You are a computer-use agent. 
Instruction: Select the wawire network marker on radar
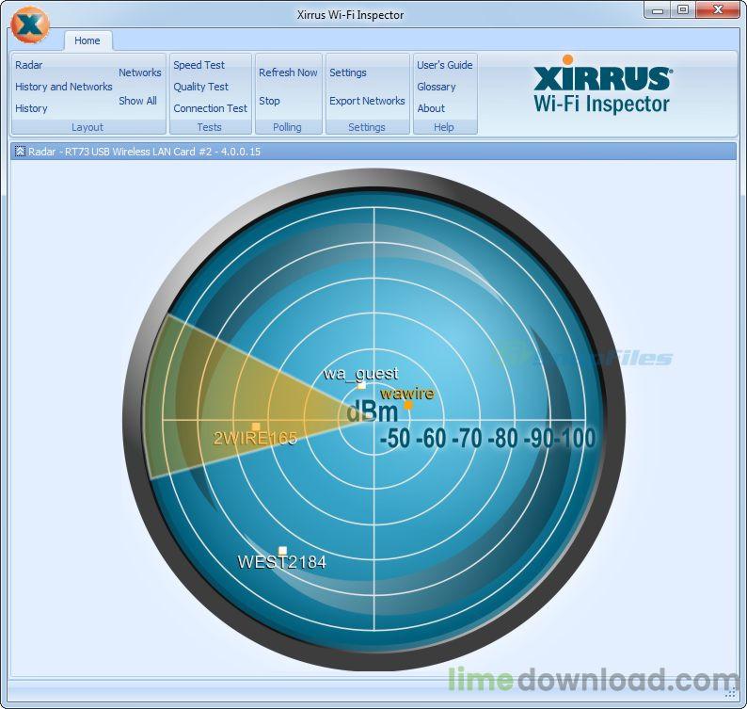(408, 405)
